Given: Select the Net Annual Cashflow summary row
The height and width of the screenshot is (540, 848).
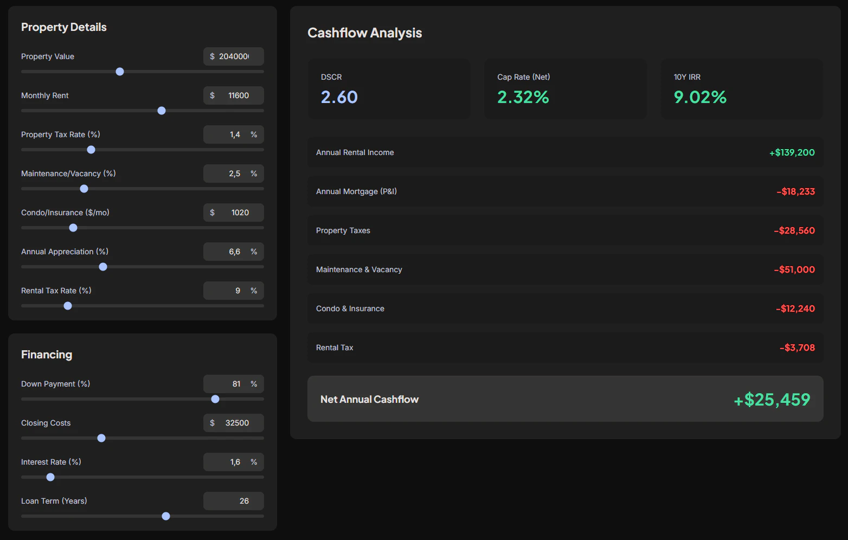Looking at the screenshot, I should coord(566,399).
